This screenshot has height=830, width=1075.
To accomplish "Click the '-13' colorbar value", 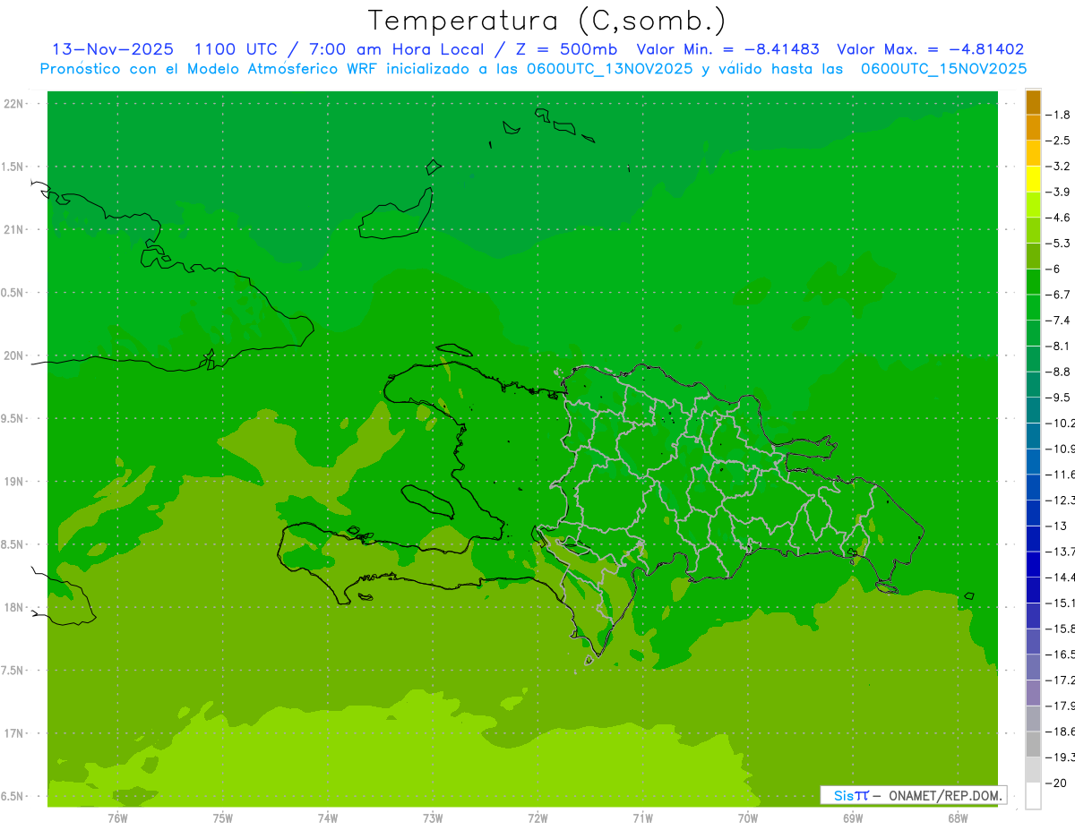I will pyautogui.click(x=1057, y=526).
